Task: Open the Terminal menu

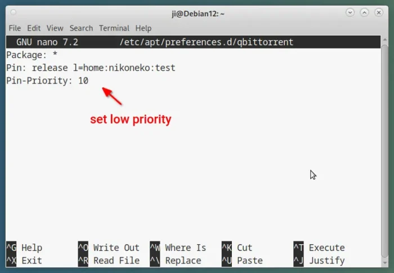Action: pos(114,28)
